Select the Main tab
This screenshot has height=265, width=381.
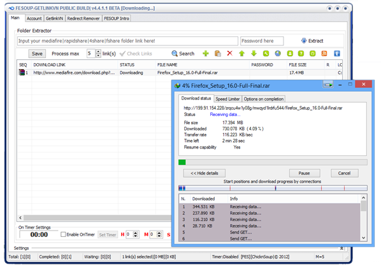[15, 18]
